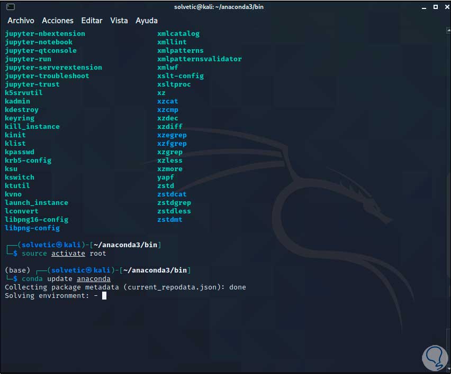This screenshot has height=374, width=451.
Task: Select zstdcat entry
Action: coord(172,194)
